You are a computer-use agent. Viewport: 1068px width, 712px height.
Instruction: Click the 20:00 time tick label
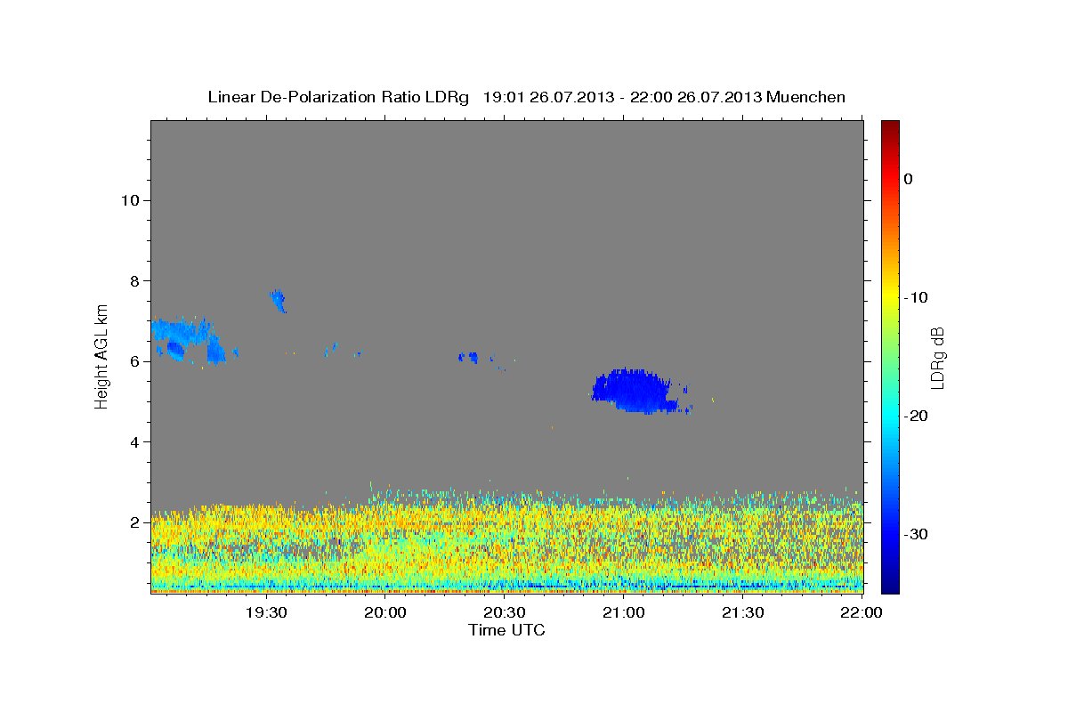385,613
